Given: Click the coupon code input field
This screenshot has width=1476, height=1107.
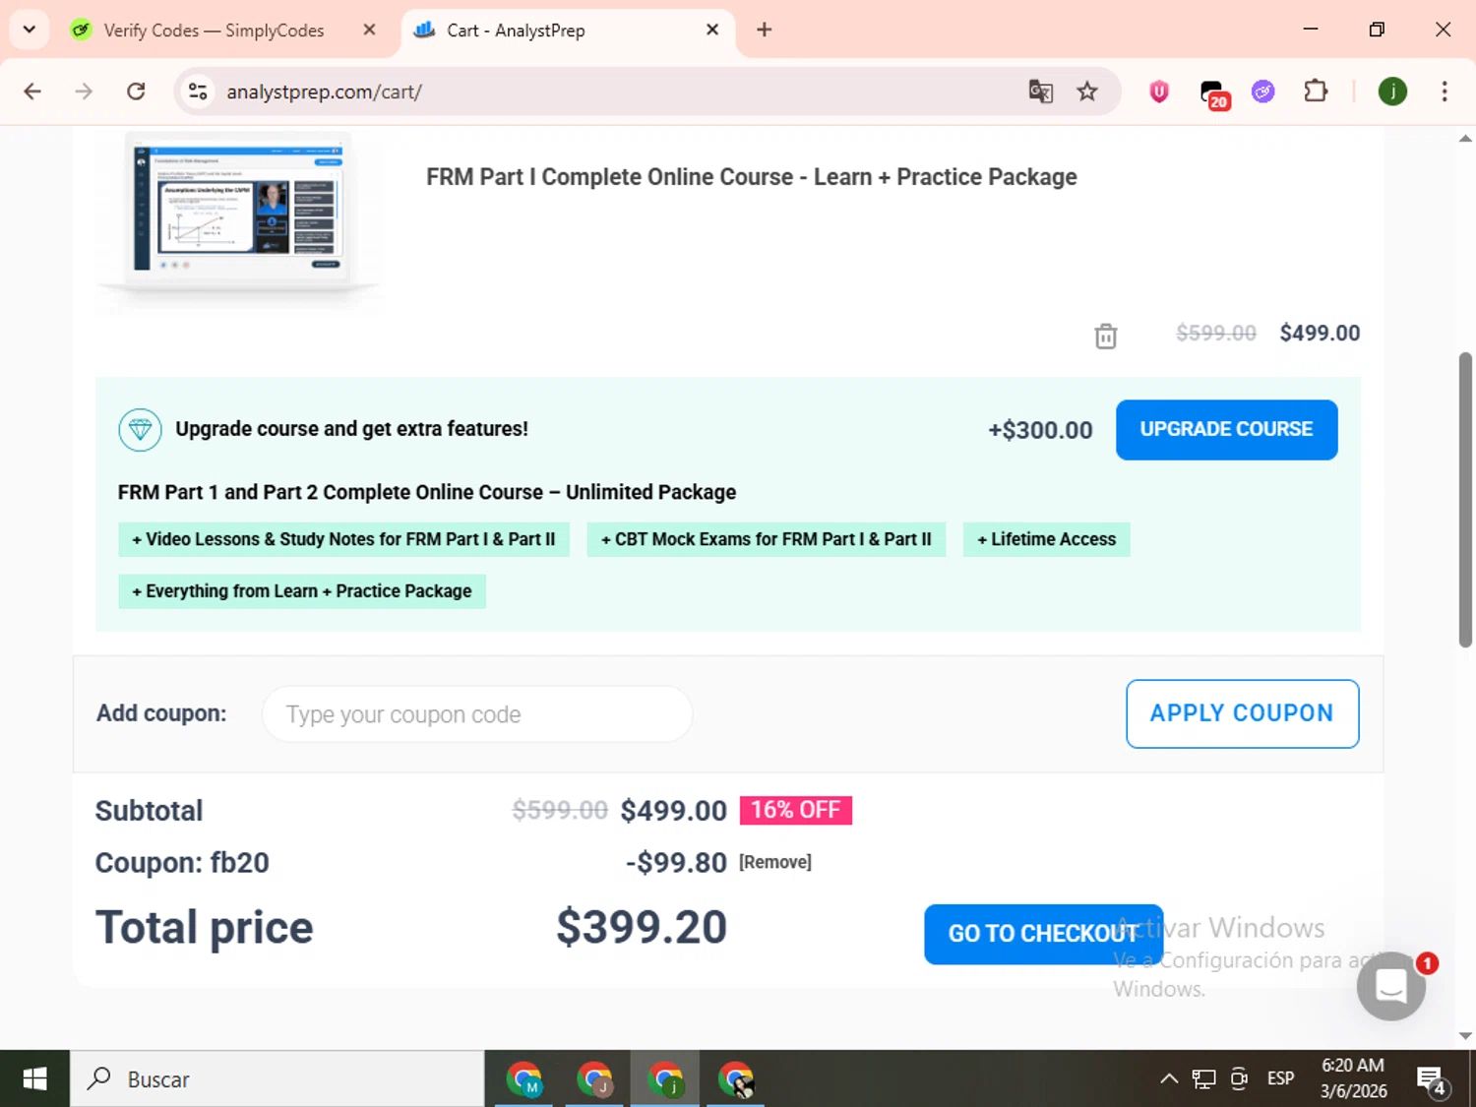Looking at the screenshot, I should [x=477, y=714].
